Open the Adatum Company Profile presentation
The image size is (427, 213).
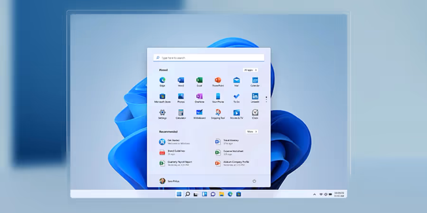[x=232, y=163]
